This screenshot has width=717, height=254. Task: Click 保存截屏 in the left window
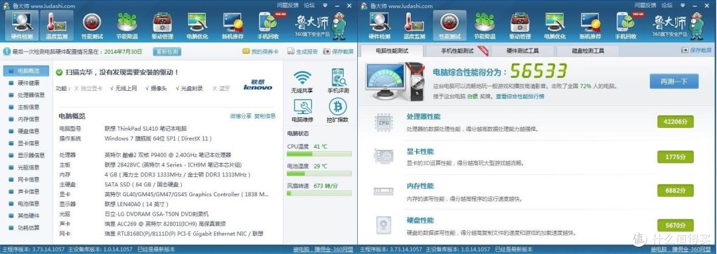339,52
